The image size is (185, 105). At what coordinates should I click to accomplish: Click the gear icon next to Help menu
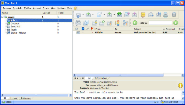(75, 8)
